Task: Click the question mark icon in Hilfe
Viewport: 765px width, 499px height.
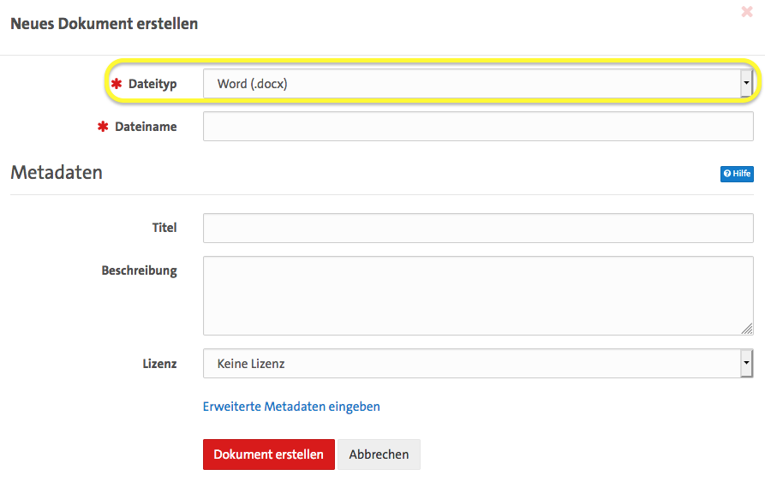Action: (727, 174)
